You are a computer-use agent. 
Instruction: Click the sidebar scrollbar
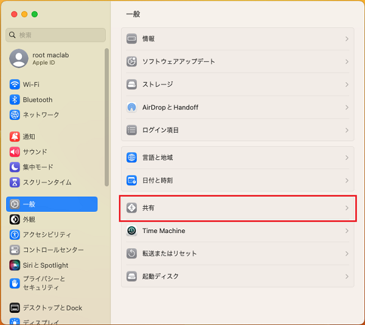pyautogui.click(x=106, y=117)
